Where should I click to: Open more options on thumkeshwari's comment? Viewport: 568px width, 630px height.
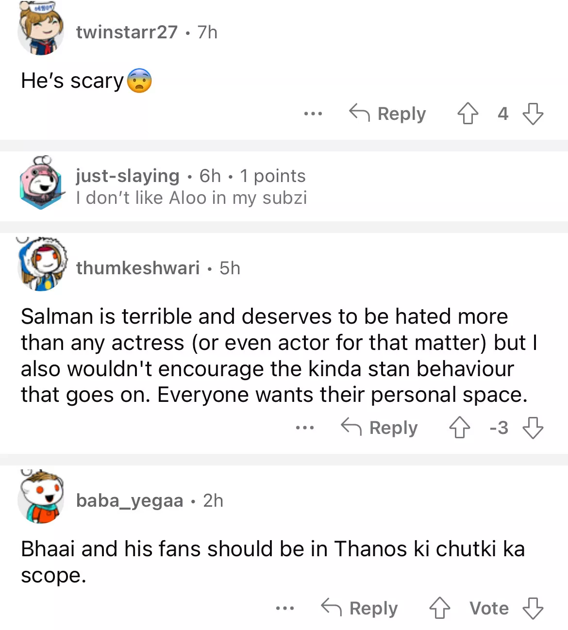click(x=304, y=428)
